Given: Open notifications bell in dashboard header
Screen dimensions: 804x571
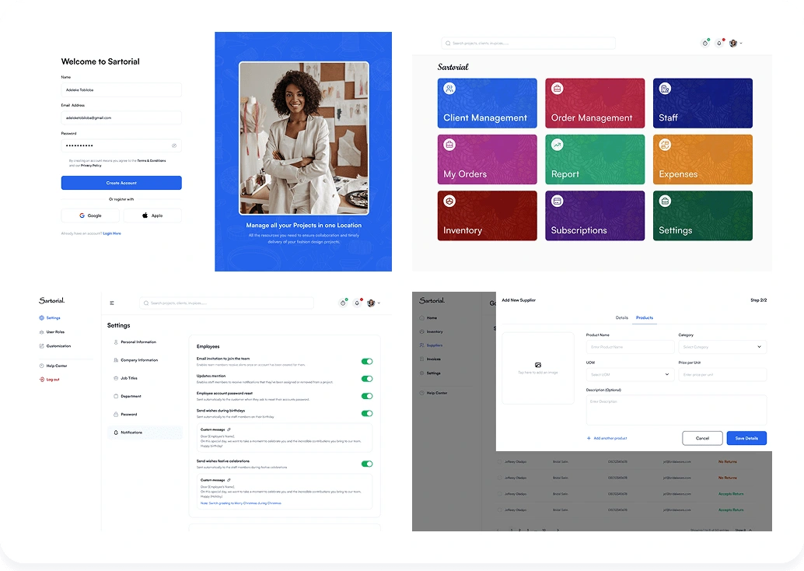Looking at the screenshot, I should pos(719,43).
